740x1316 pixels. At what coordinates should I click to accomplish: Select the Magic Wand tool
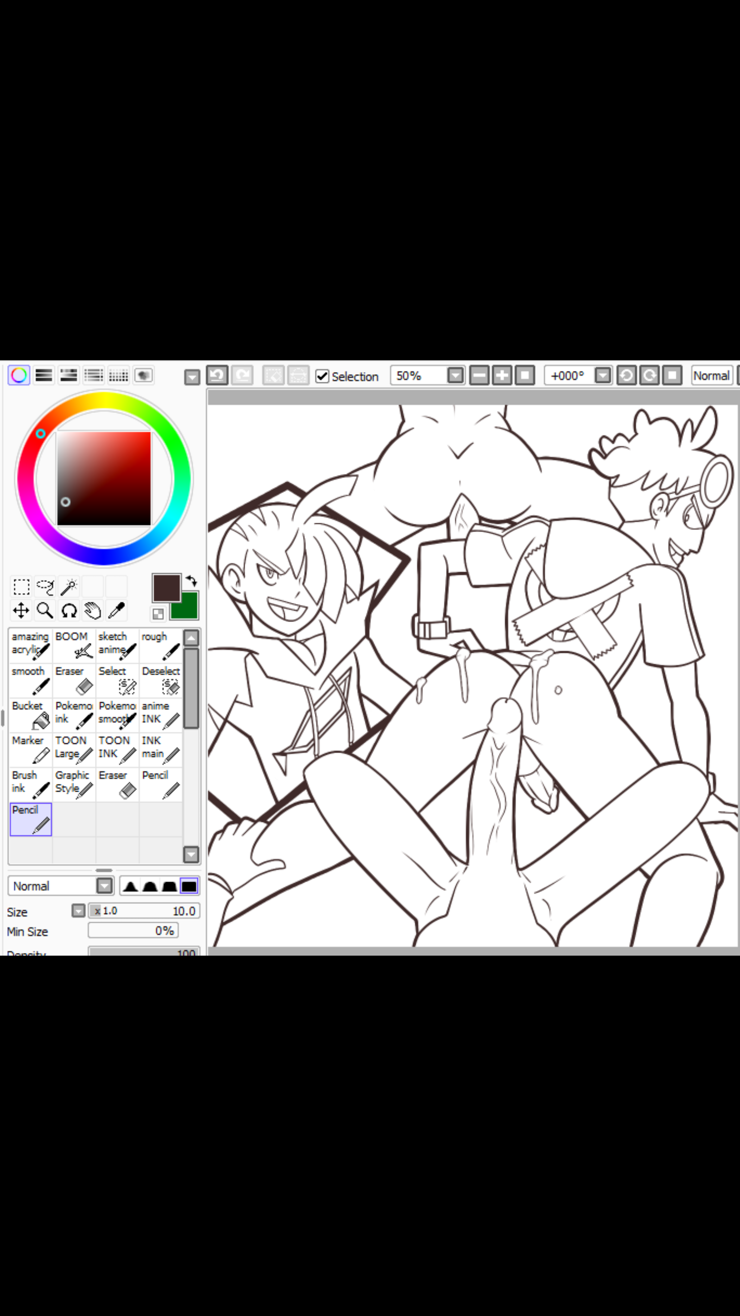(x=69, y=586)
